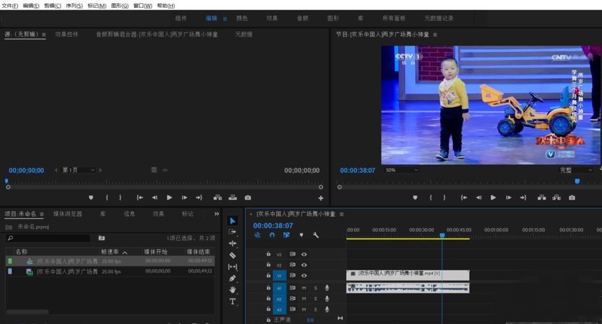Open the timeline wrench settings icon

pyautogui.click(x=315, y=235)
